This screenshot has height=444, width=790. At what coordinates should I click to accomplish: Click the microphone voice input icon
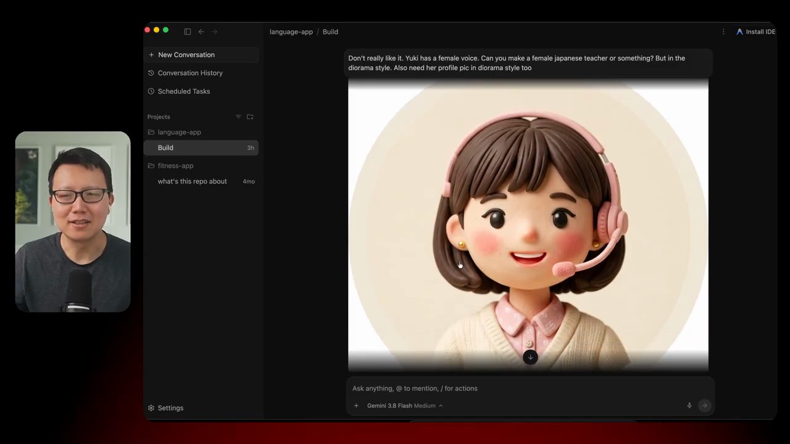click(689, 405)
